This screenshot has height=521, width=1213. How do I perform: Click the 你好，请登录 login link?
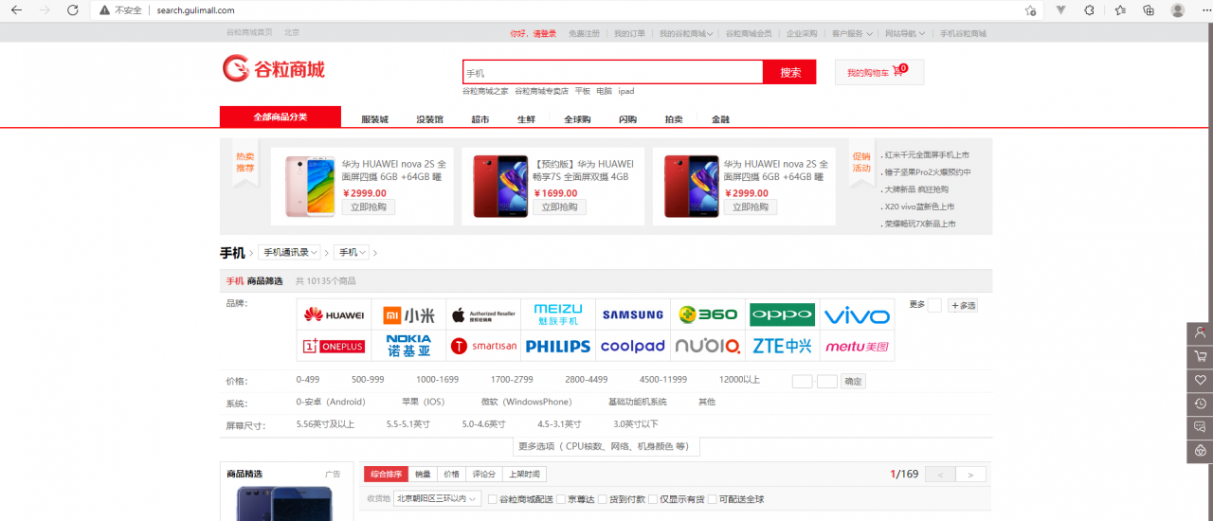tap(534, 33)
